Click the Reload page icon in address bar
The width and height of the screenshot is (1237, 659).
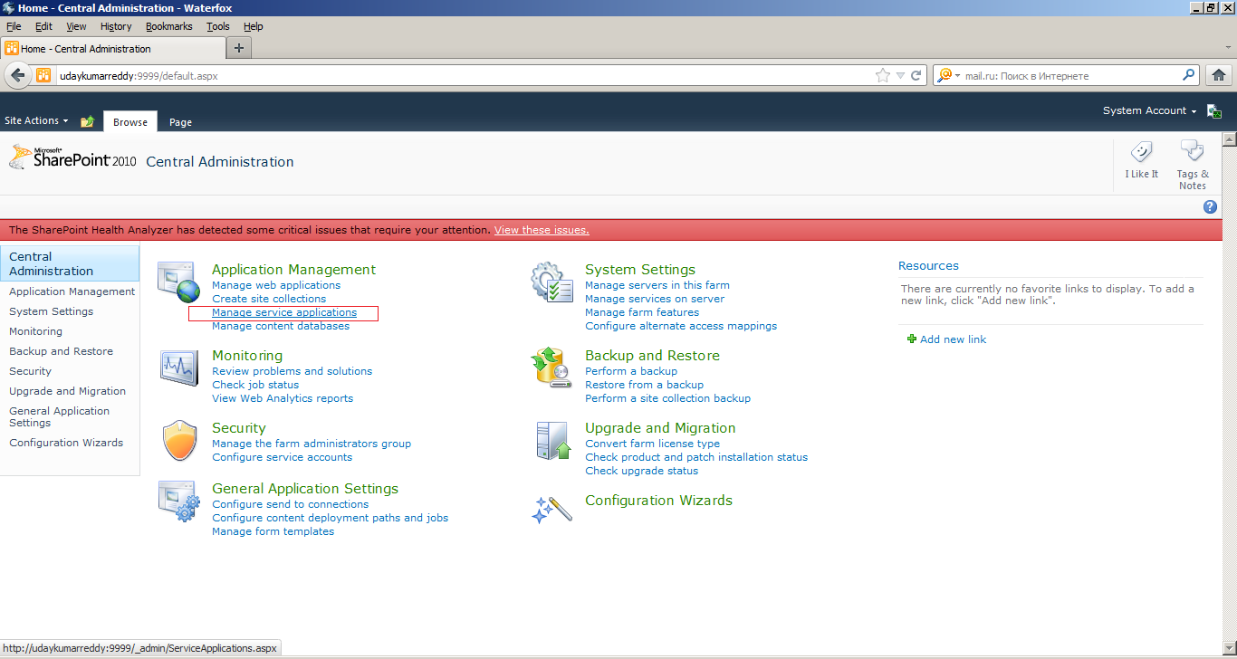pos(916,76)
